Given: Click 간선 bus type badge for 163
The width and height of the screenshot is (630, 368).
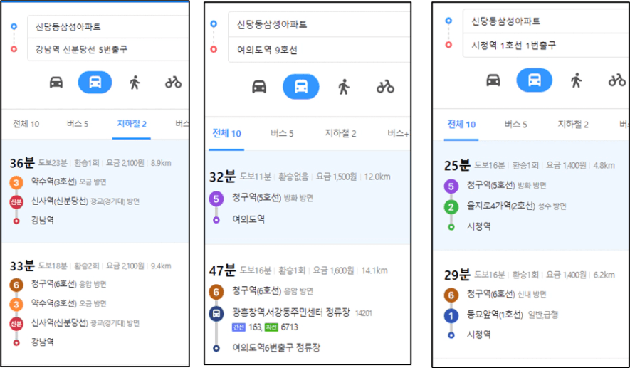Looking at the screenshot, I should pyautogui.click(x=238, y=327).
